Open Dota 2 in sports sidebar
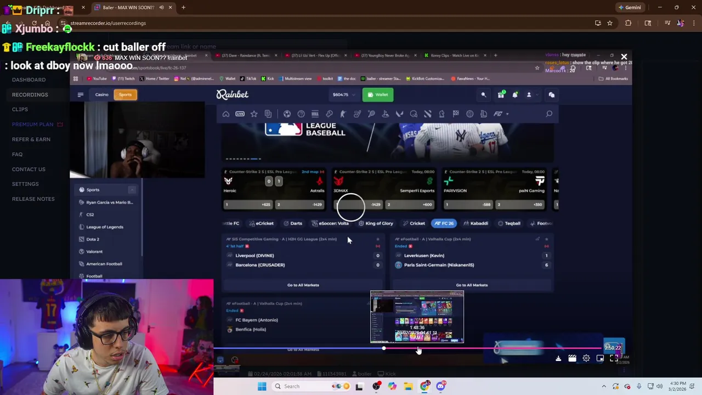The height and width of the screenshot is (395, 702). [x=93, y=239]
